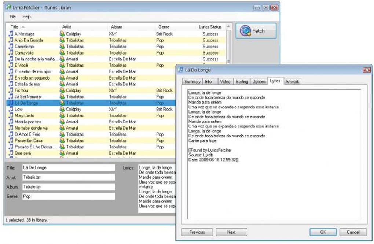Click the music note icon beside Que será
Image resolution: width=374 pixels, height=244 pixels.
11,153
